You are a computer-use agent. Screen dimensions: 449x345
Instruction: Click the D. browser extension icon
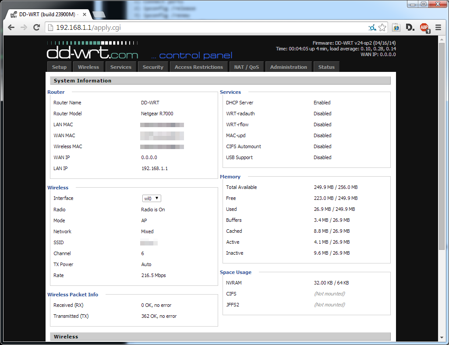(410, 27)
